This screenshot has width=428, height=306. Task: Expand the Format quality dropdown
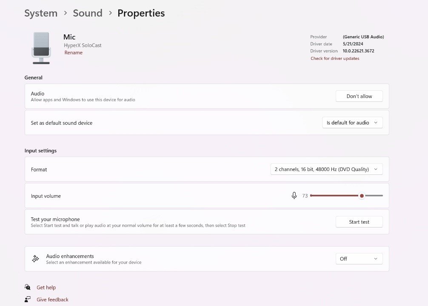(326, 169)
